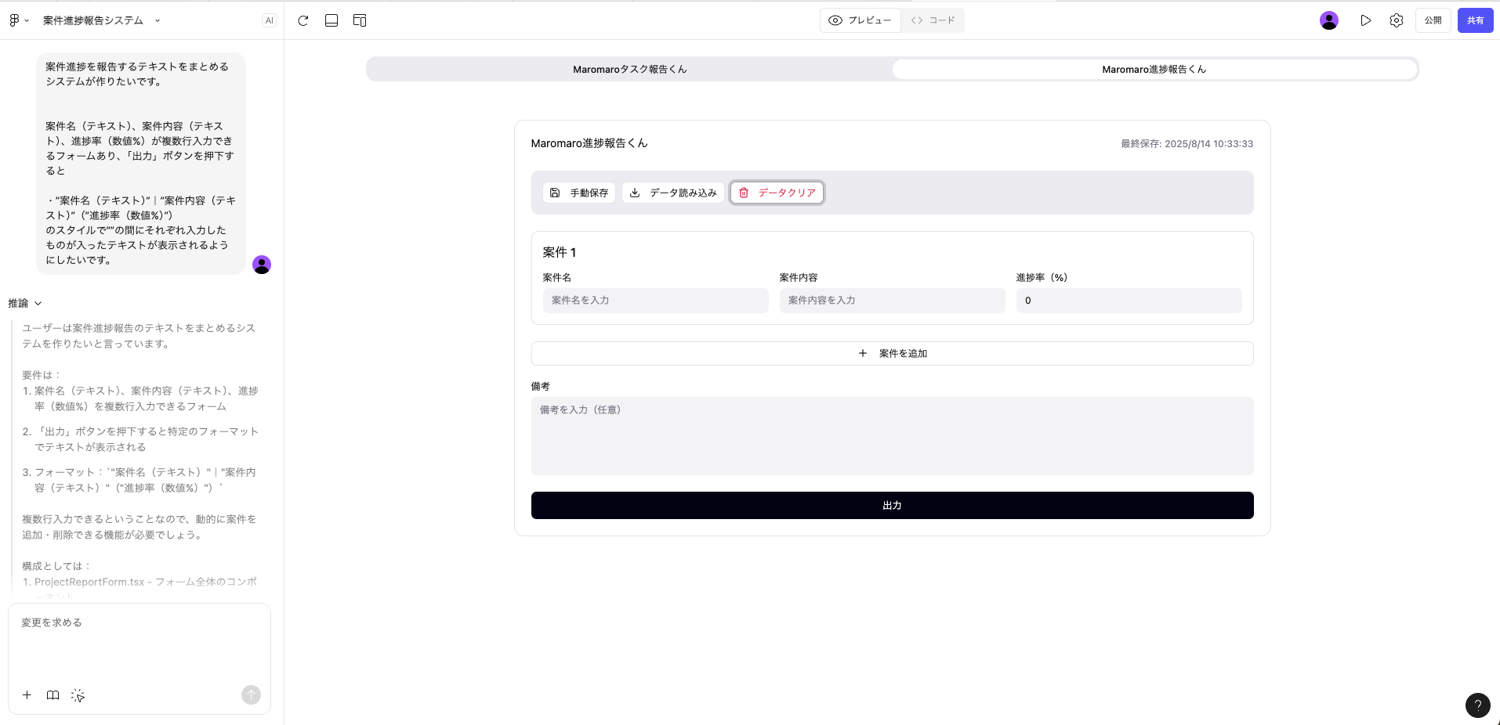Click the send arrow button in chat
The height and width of the screenshot is (725, 1500).
[251, 694]
